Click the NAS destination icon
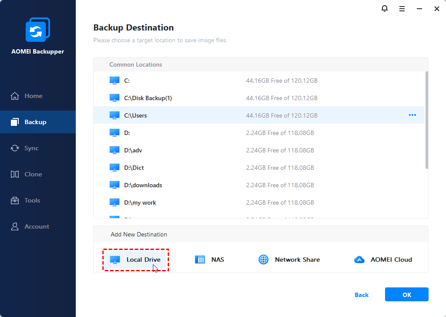Viewport: 446px width, 317px height. [x=200, y=260]
